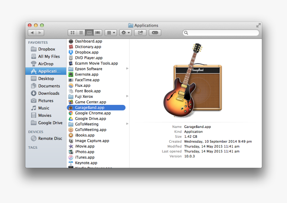Select the Ecamm Movie Tools.app icon
Image resolution: width=287 pixels, height=203 pixels.
pyautogui.click(x=71, y=63)
